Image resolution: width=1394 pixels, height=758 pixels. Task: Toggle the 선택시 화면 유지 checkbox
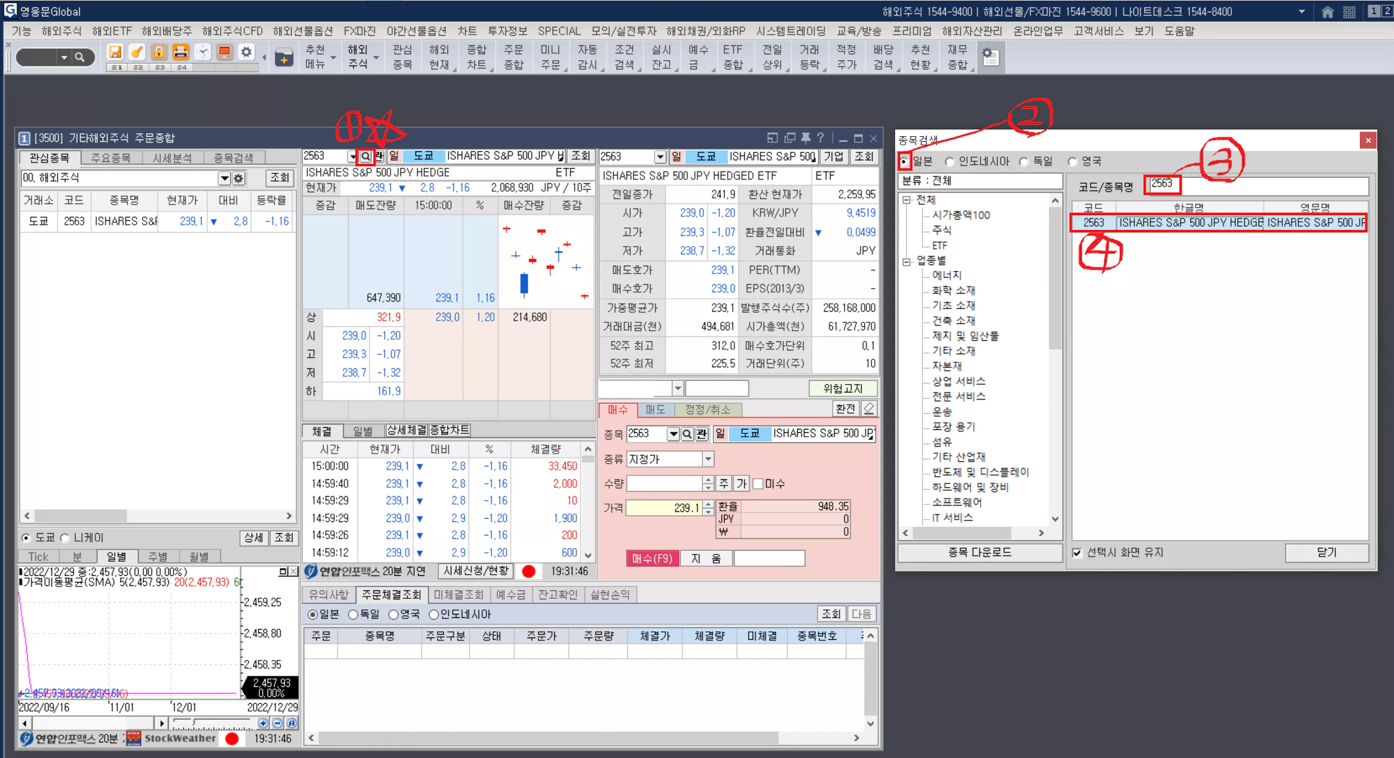tap(1077, 553)
